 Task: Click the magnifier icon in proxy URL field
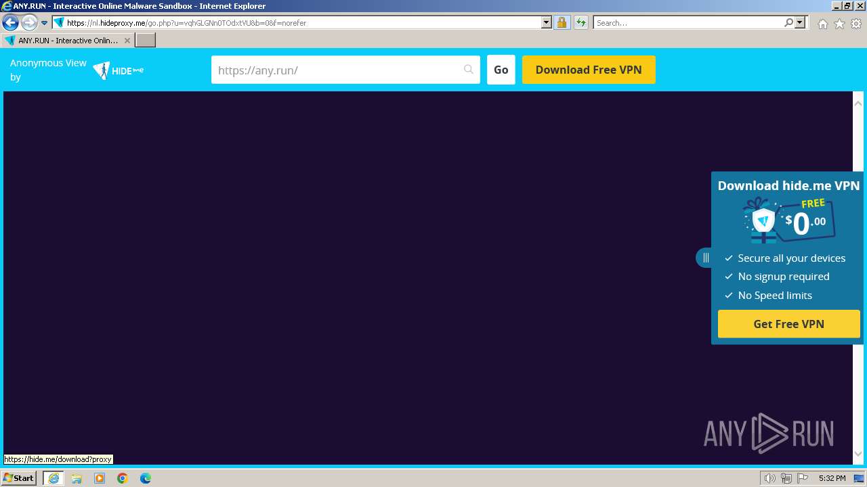coord(469,70)
